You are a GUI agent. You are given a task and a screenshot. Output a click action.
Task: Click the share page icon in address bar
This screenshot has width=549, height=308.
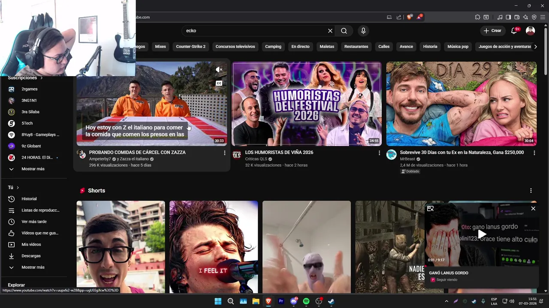[x=399, y=17]
